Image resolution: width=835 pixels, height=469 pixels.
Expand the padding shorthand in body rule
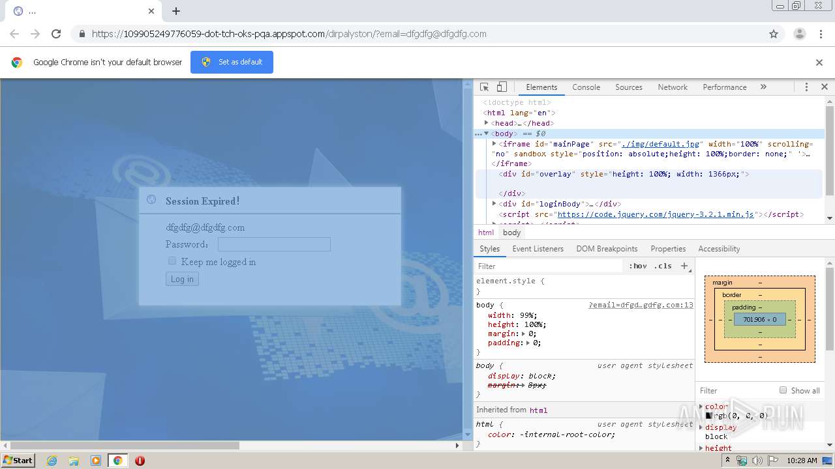coord(528,343)
